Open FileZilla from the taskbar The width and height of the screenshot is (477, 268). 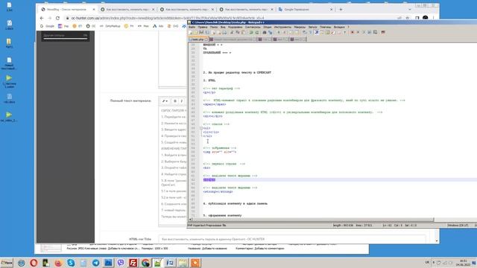click(133, 263)
